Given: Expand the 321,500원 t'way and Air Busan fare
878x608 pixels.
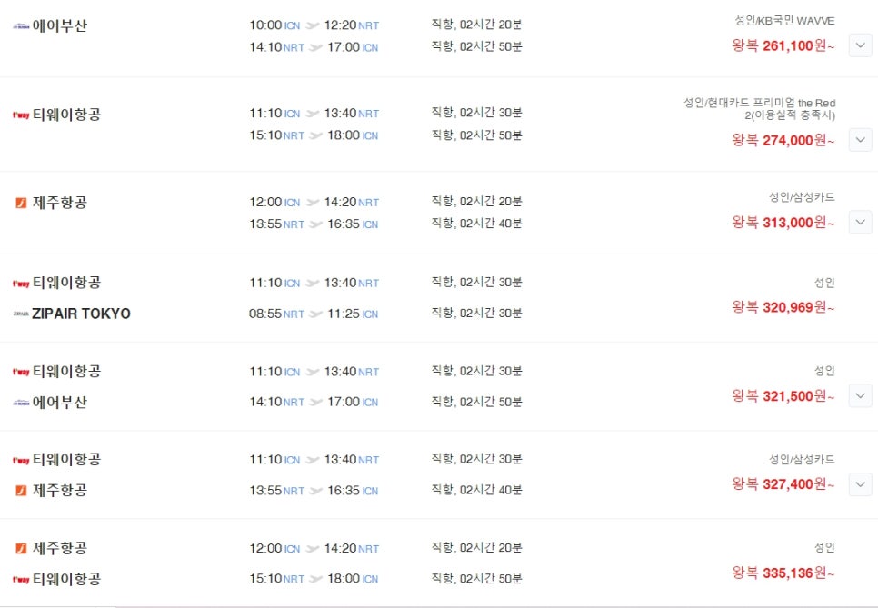Looking at the screenshot, I should pos(860,396).
